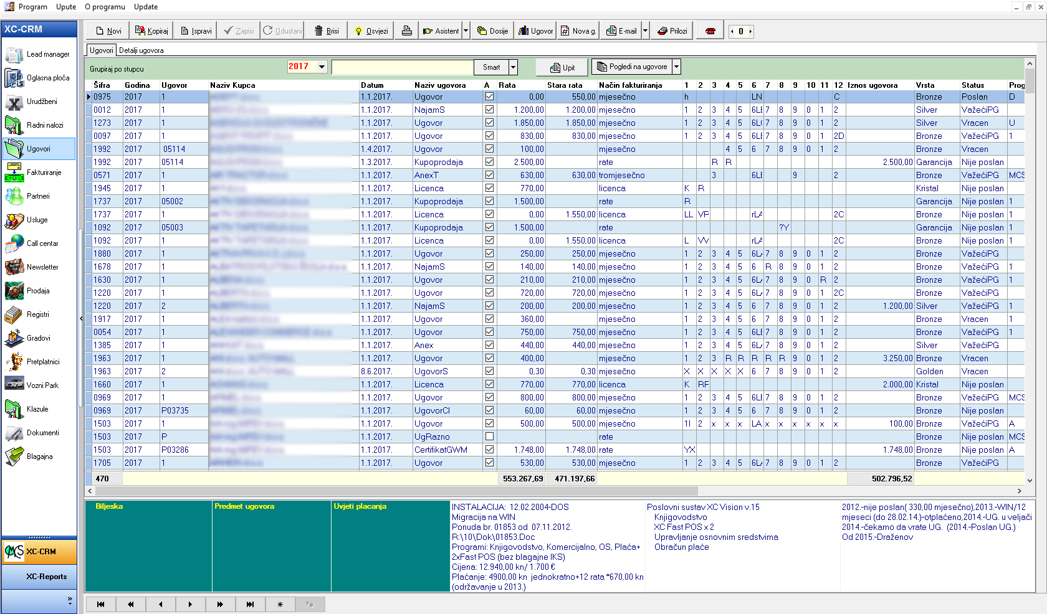Open the 2017 year dropdown
The width and height of the screenshot is (1047, 614).
(322, 67)
